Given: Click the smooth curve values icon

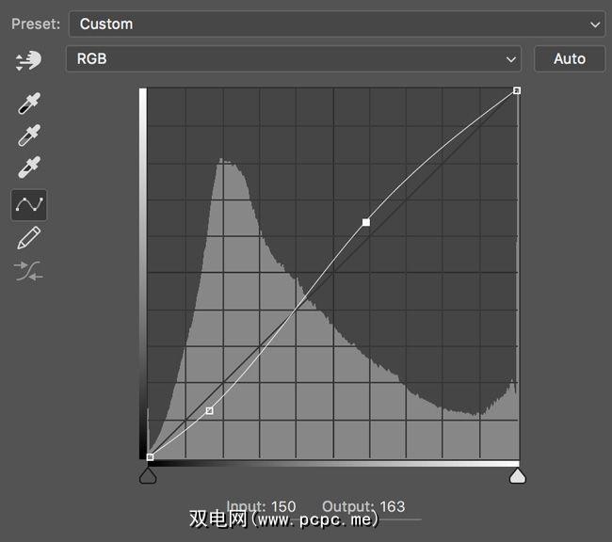Looking at the screenshot, I should tap(29, 272).
